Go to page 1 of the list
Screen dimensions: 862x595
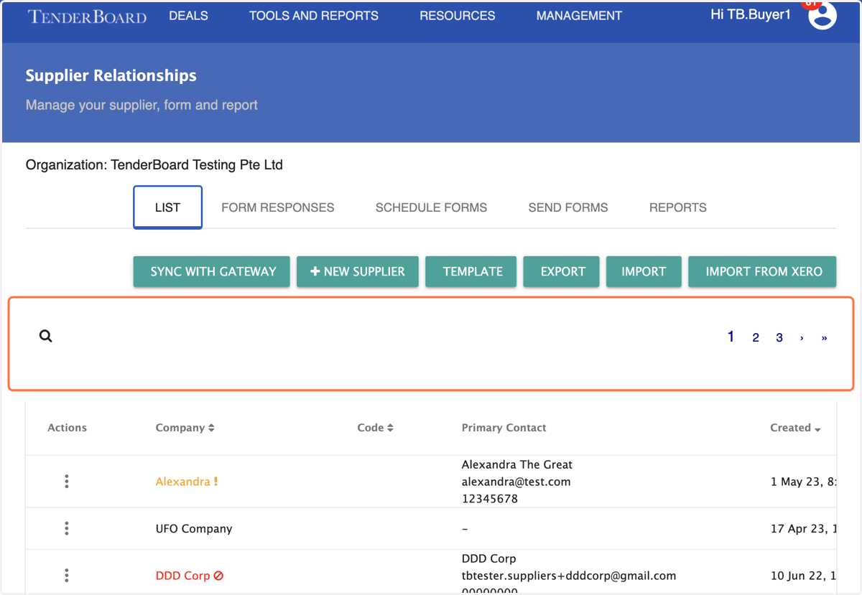click(731, 337)
